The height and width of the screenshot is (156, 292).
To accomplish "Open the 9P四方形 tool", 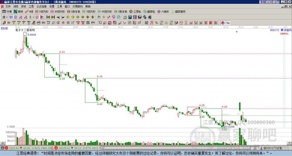I will [58, 11].
